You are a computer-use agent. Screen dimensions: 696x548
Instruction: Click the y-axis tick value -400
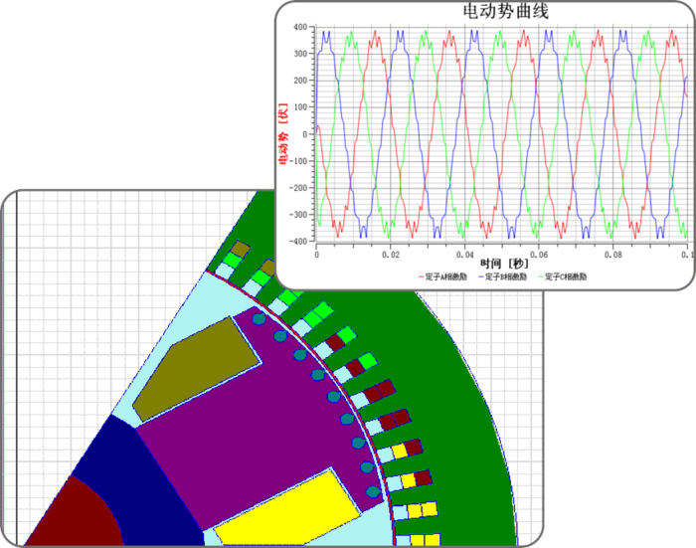coord(298,241)
